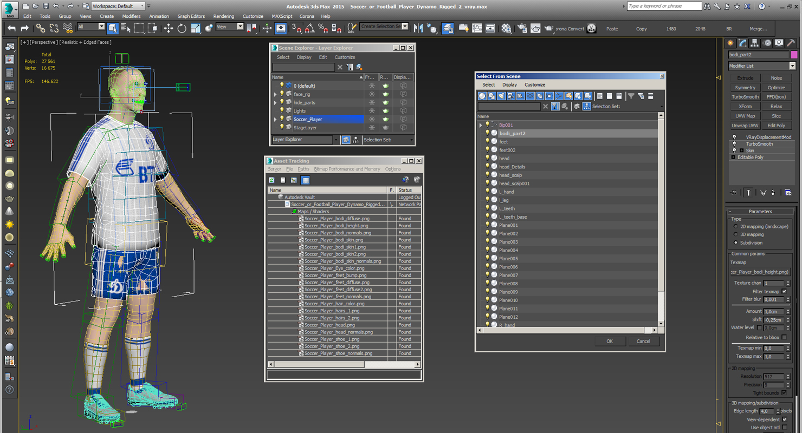Click the Redo arrow in main toolbar

point(24,28)
